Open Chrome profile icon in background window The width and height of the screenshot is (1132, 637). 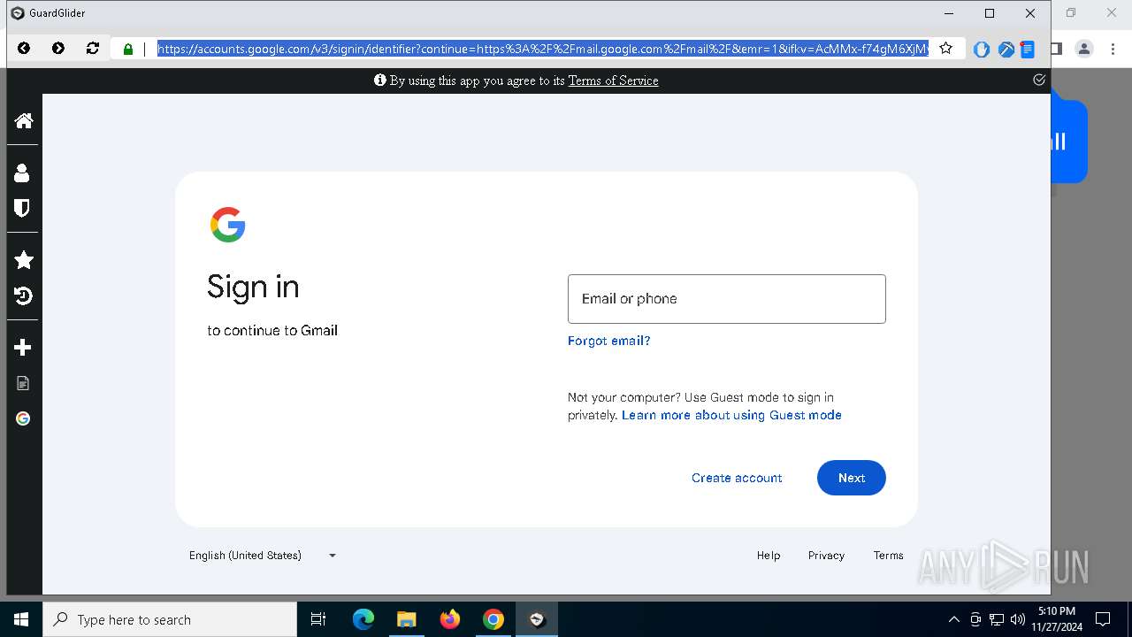pyautogui.click(x=1084, y=49)
